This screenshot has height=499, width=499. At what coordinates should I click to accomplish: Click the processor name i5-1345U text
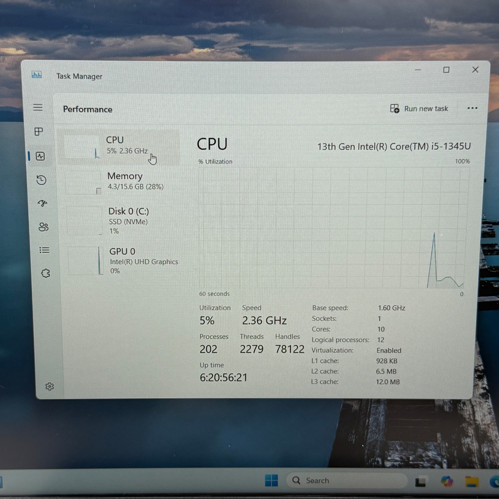point(394,146)
